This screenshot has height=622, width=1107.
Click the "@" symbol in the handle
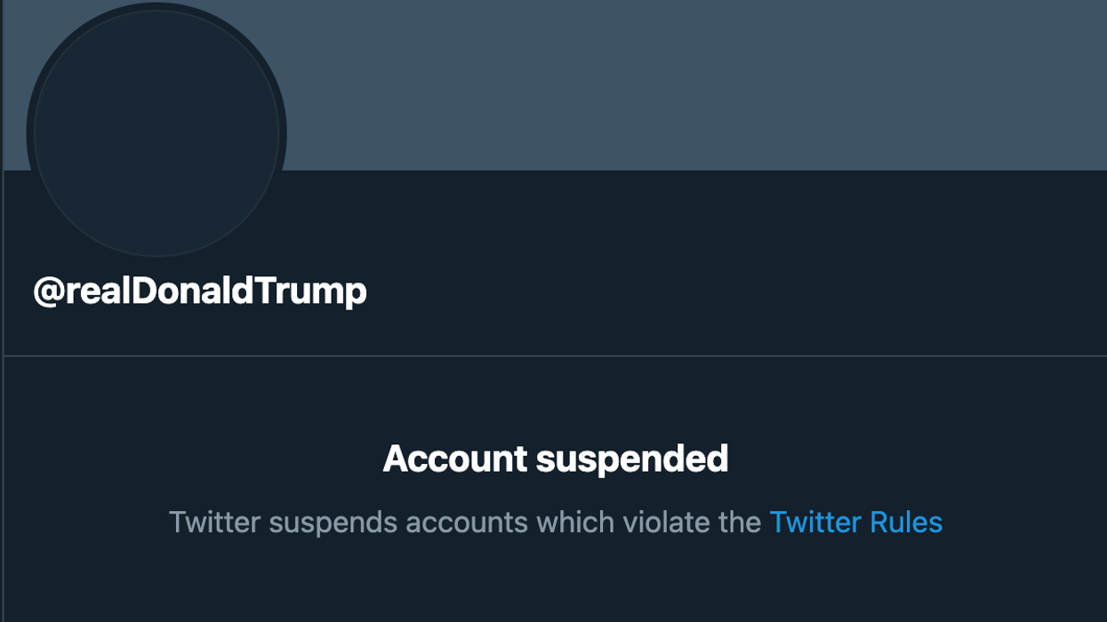(x=46, y=291)
